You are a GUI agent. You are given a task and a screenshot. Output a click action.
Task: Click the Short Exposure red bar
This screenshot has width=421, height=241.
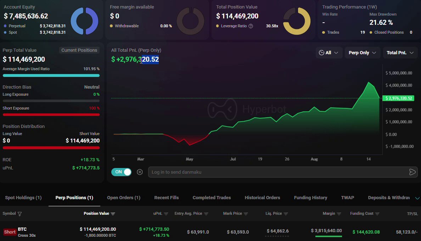pyautogui.click(x=51, y=114)
